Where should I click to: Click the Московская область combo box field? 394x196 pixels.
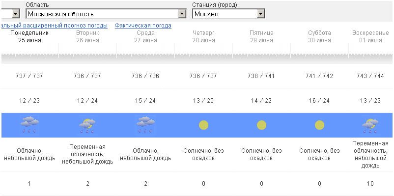pyautogui.click(x=106, y=14)
